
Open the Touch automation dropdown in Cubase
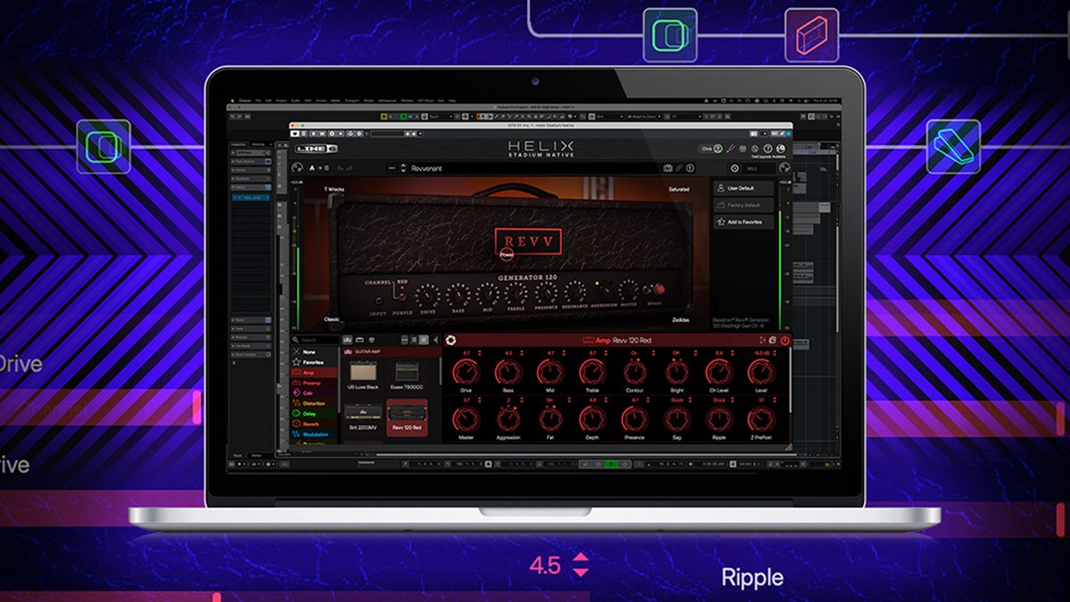(x=440, y=116)
